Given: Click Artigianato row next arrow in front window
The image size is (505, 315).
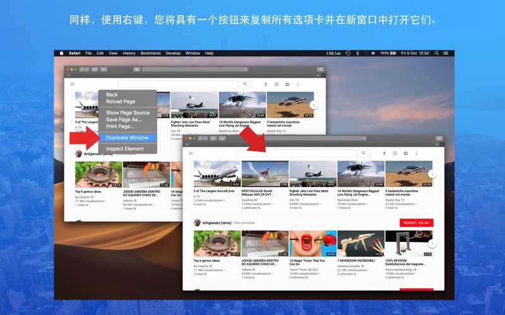Looking at the screenshot, I should 432,244.
